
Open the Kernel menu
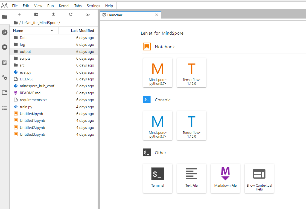coord(64,6)
